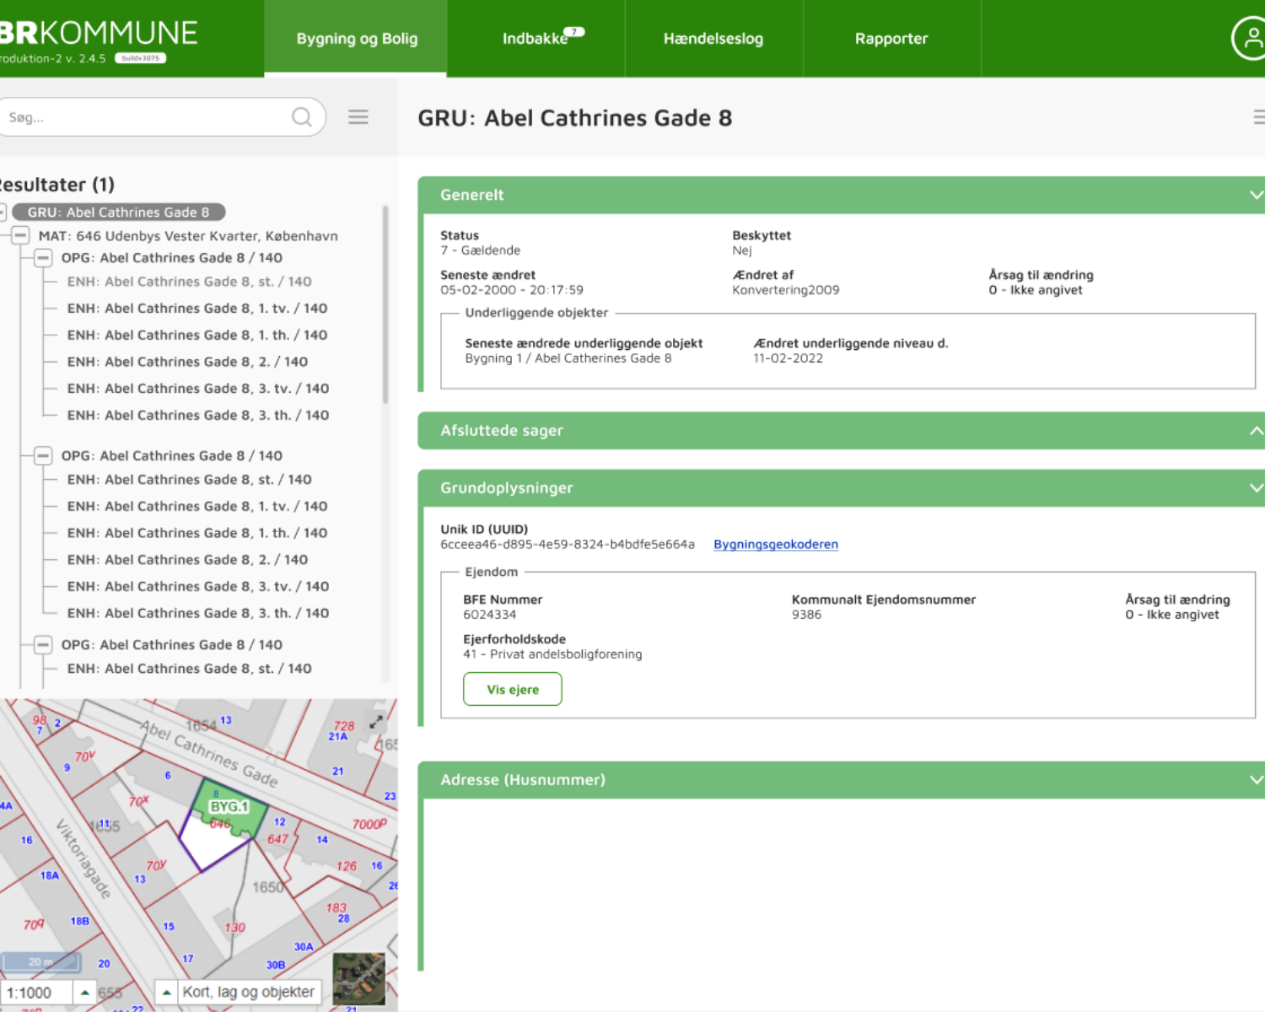This screenshot has width=1265, height=1012.
Task: Open the hamburger menu beside search
Action: pos(358,117)
